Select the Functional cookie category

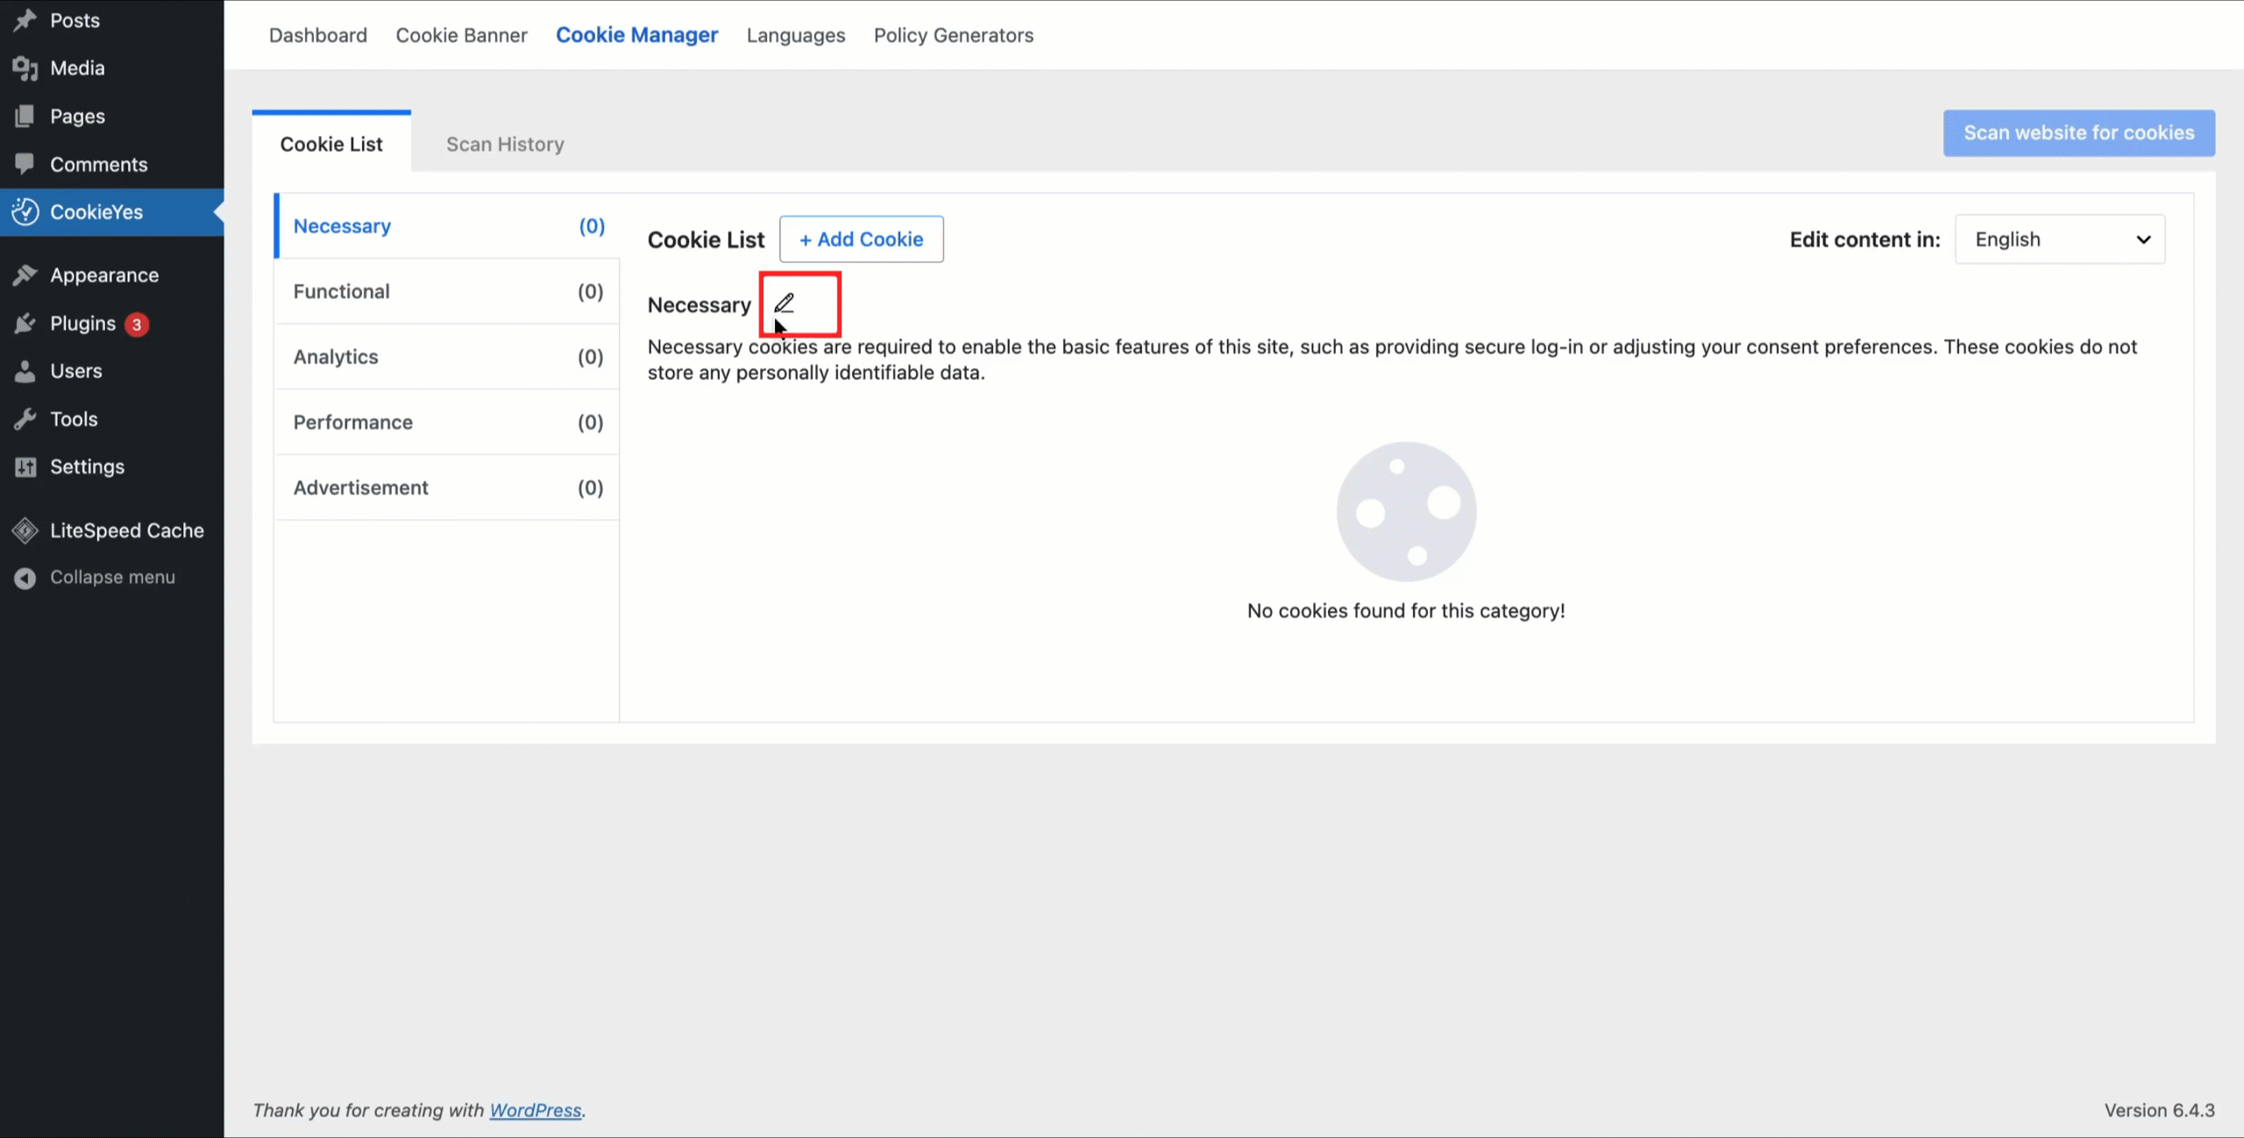tap(447, 292)
